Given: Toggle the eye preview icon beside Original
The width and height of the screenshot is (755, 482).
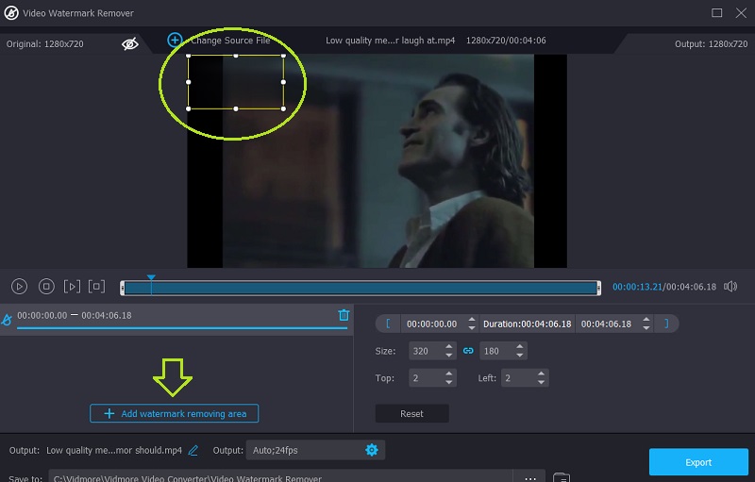Looking at the screenshot, I should point(131,43).
